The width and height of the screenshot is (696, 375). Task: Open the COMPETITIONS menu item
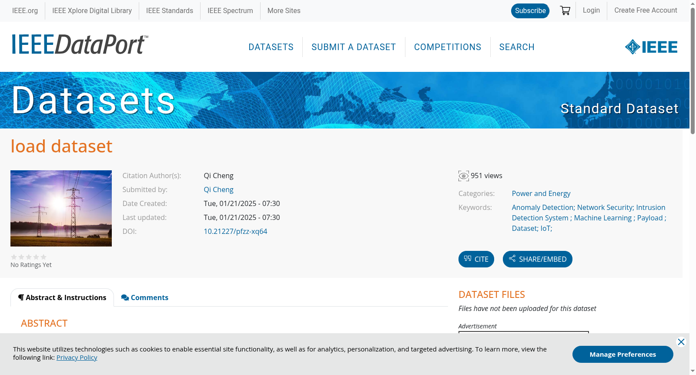(448, 47)
